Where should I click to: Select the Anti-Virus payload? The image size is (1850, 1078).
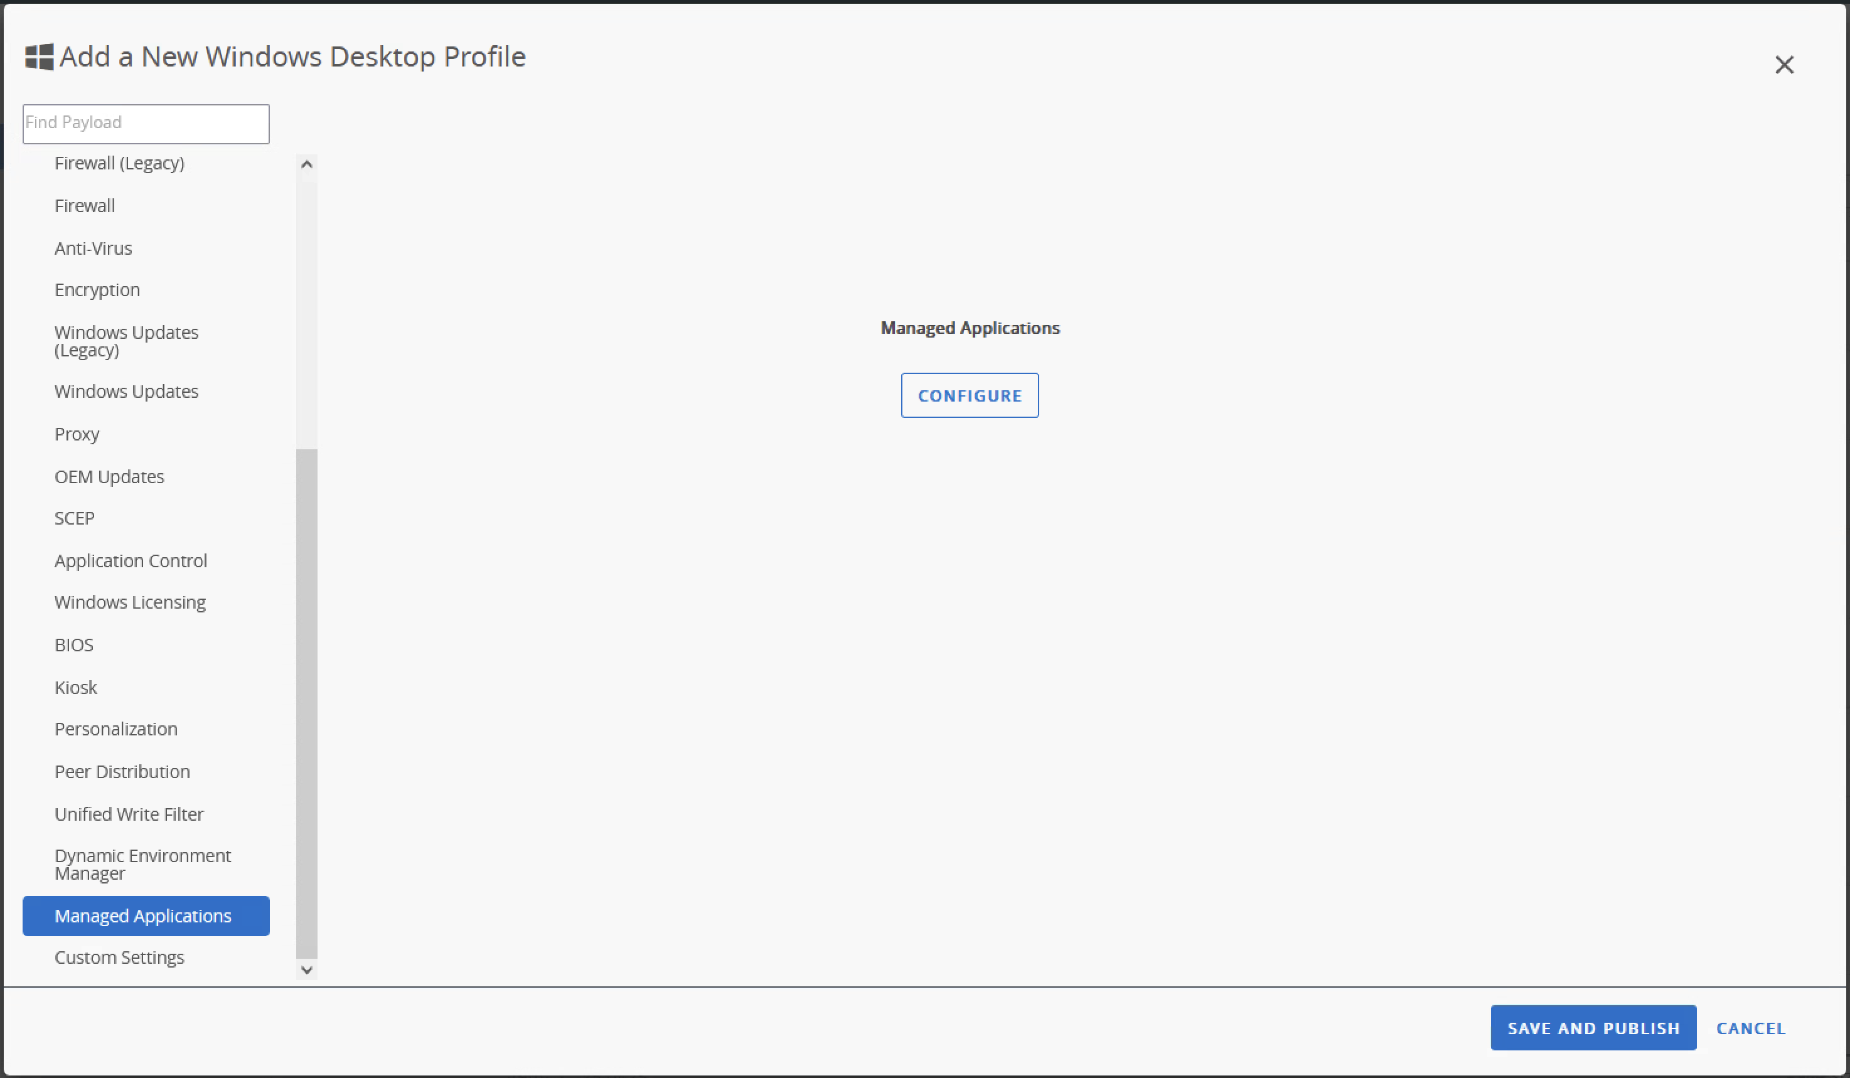point(94,248)
